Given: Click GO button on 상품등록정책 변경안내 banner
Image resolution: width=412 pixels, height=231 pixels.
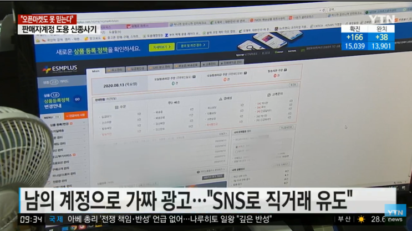Looking at the screenshot, I should coord(77,99).
